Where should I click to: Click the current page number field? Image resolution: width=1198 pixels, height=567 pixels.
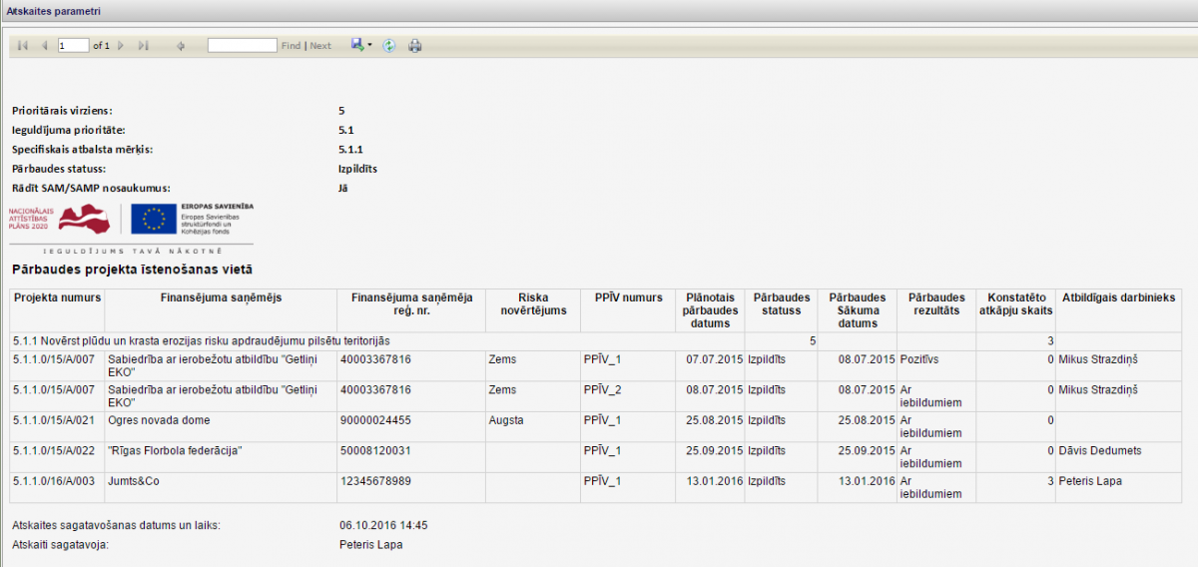[x=74, y=46]
